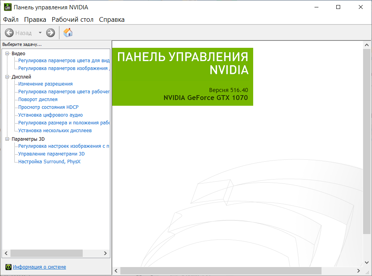Click the Forward arrow icon
This screenshot has width=372, height=276.
click(x=50, y=33)
